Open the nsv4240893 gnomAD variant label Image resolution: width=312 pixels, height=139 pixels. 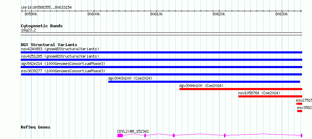pos(60,49)
